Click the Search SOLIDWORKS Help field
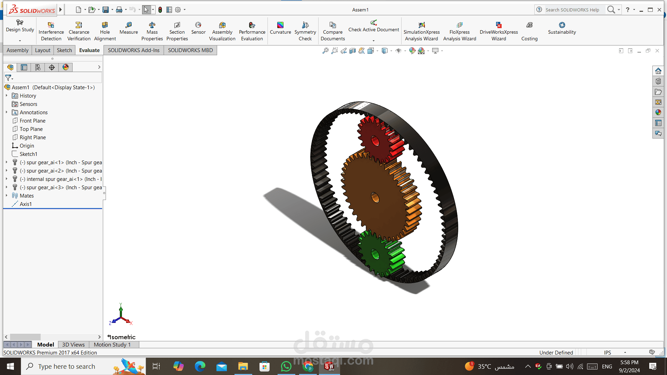 571,10
